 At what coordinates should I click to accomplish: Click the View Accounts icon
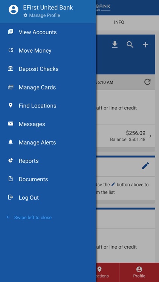click(11, 32)
